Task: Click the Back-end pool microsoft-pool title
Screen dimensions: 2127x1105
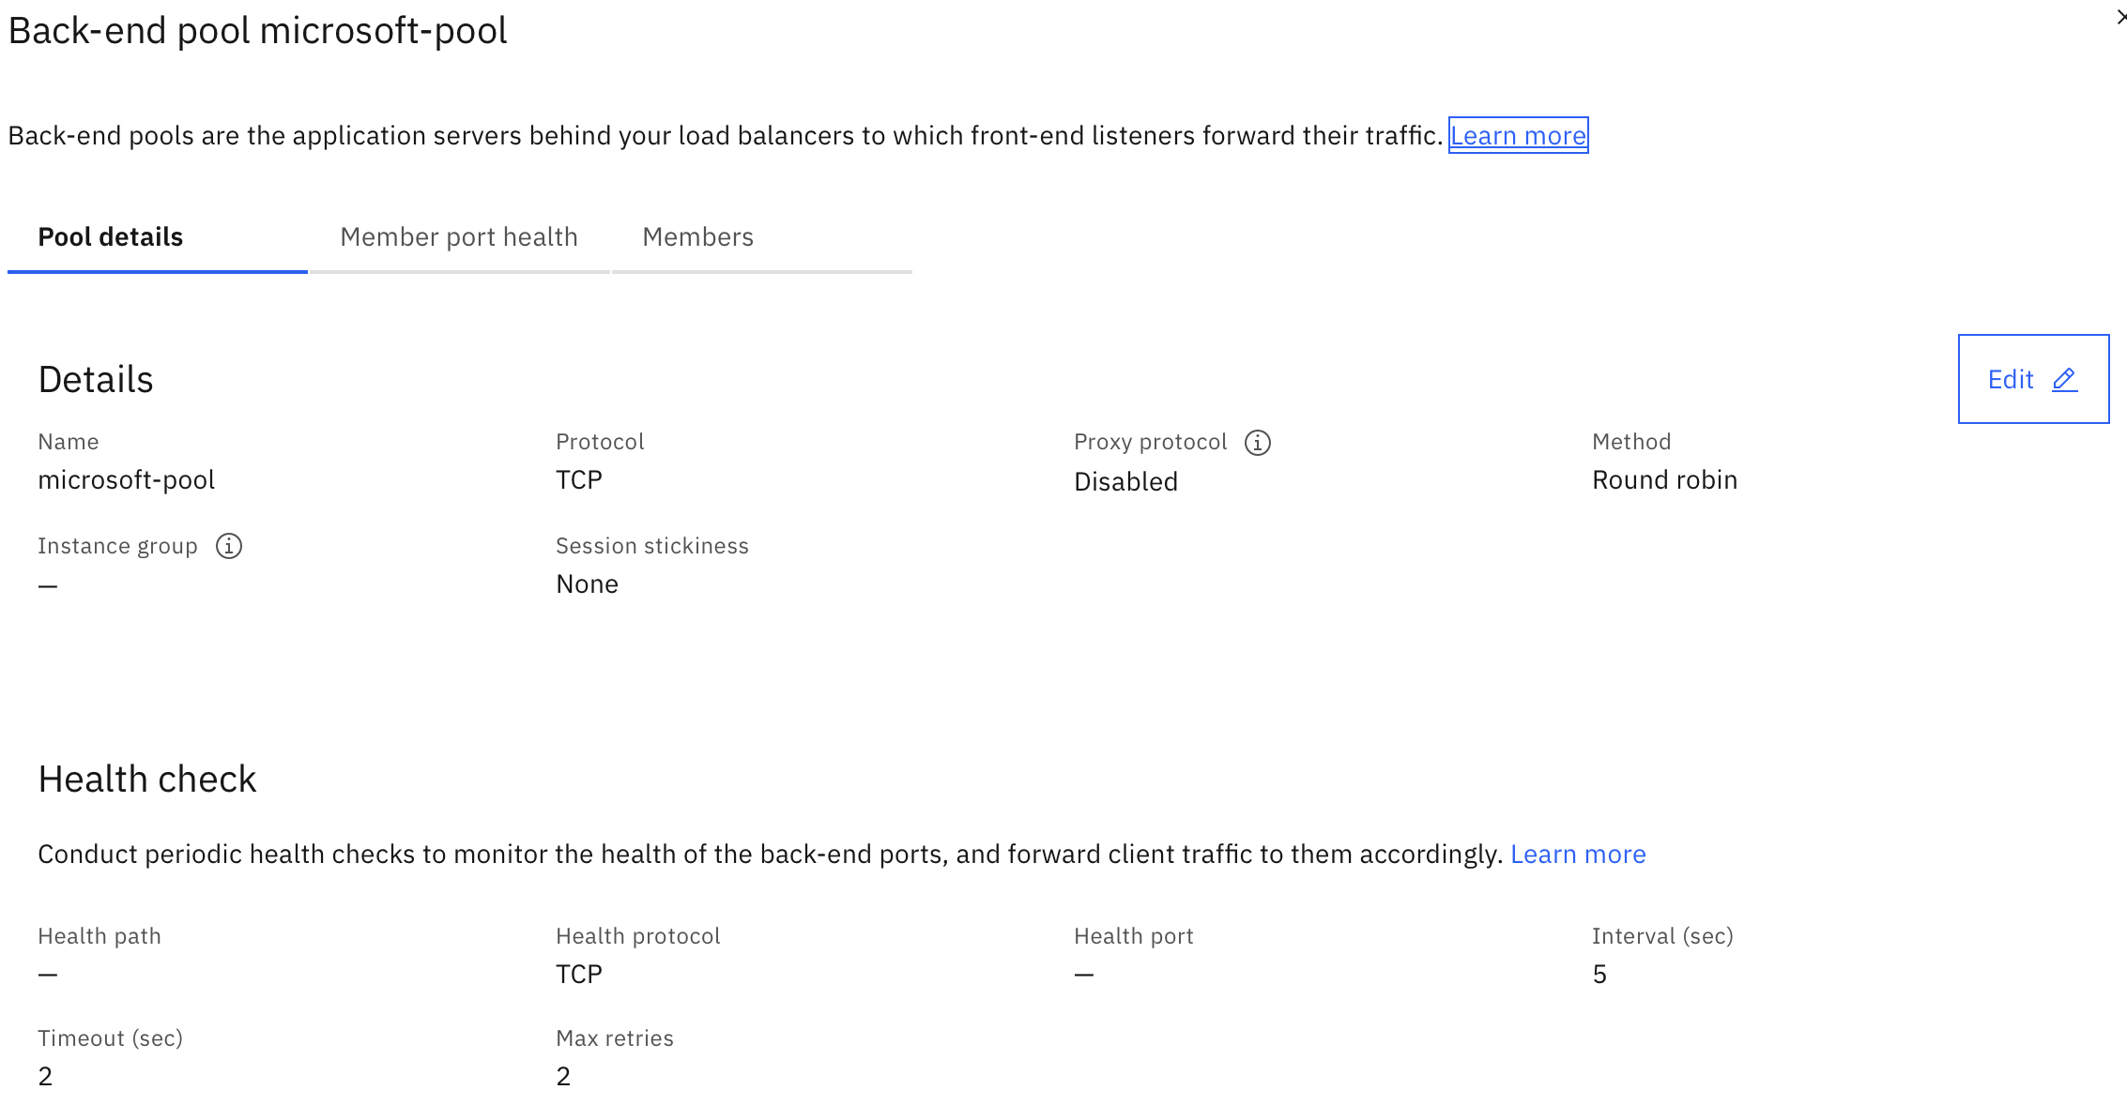Action: [257, 30]
